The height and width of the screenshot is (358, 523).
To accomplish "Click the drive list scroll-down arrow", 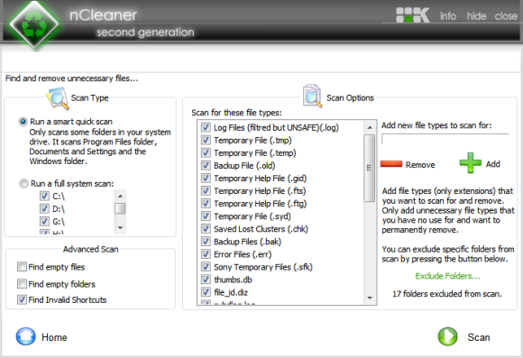I will pos(120,228).
